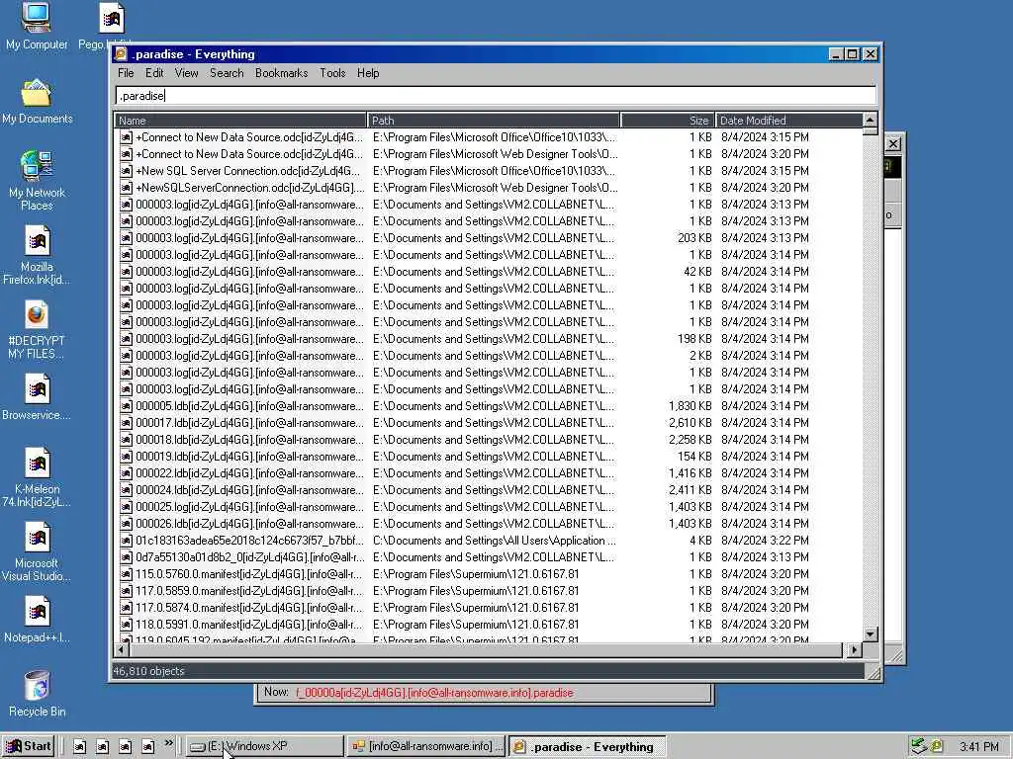
Task: Click .paradise - Everything taskbar button
Action: [x=587, y=746]
